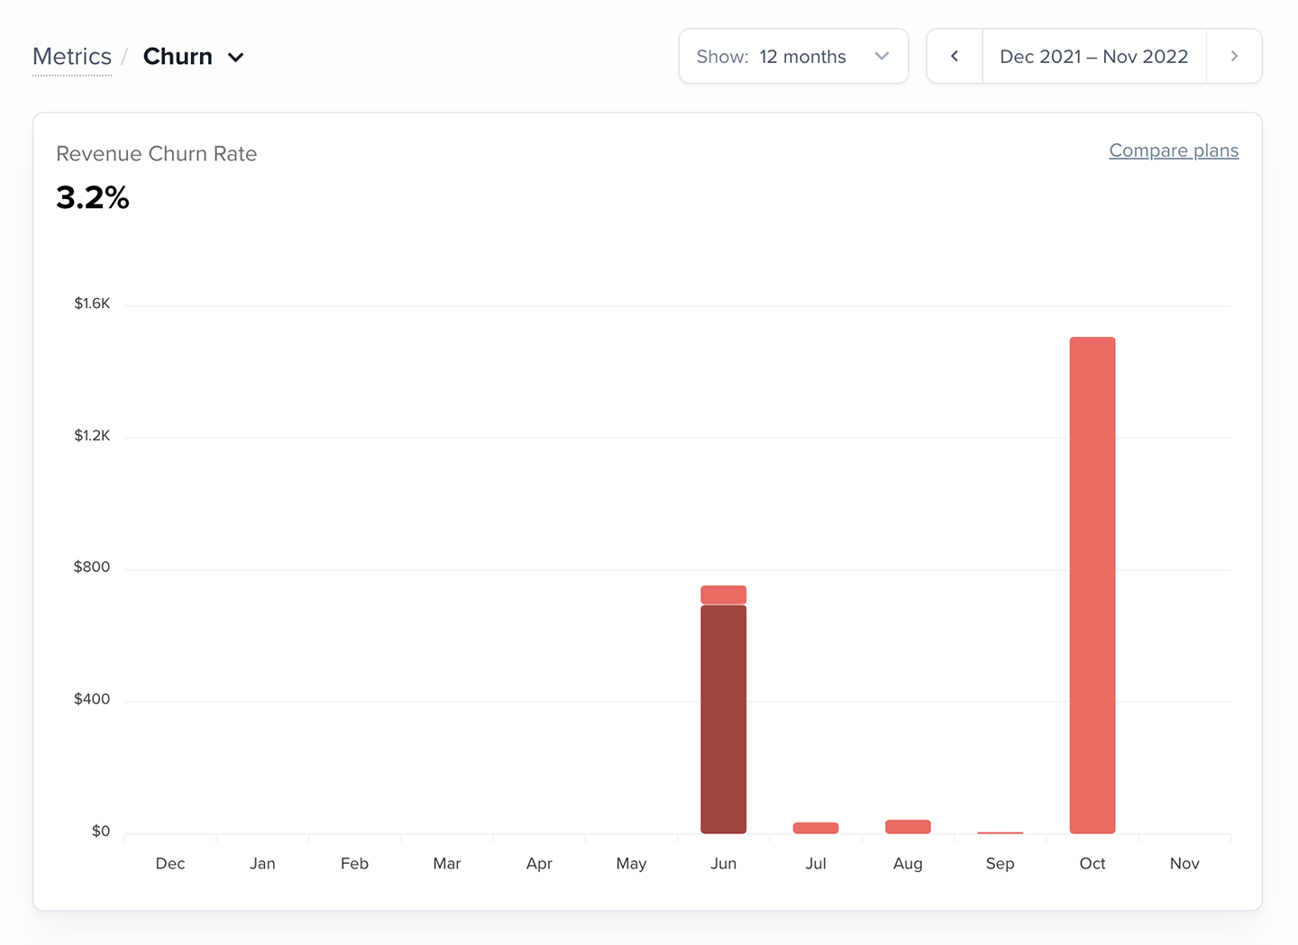The image size is (1298, 945).
Task: Select the dark red June bar segment
Action: pyautogui.click(x=724, y=719)
